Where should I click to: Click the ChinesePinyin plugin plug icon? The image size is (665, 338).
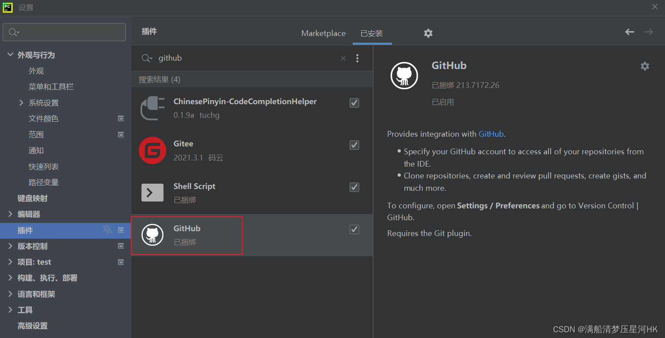(152, 108)
